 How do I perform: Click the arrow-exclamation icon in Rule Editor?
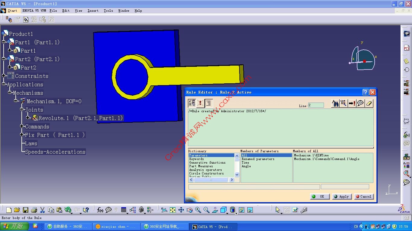tap(352, 103)
